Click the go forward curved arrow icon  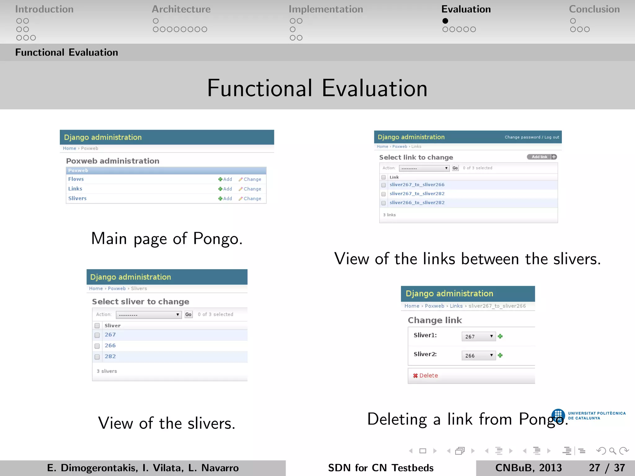point(624,451)
